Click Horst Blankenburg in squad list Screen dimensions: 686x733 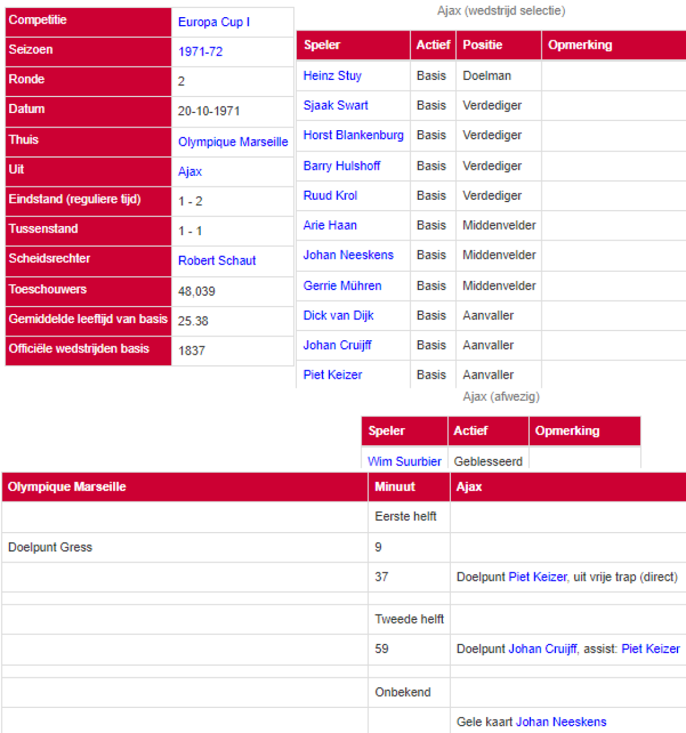pyautogui.click(x=353, y=135)
